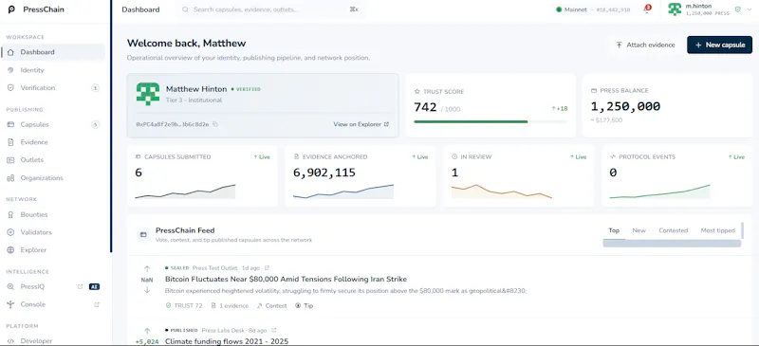Viewport: 759px width, 346px height.
Task: Click the notification bell icon
Action: (647, 9)
